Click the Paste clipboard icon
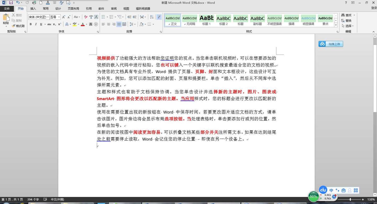Viewport: 377px width, 204px height. click(x=6, y=18)
